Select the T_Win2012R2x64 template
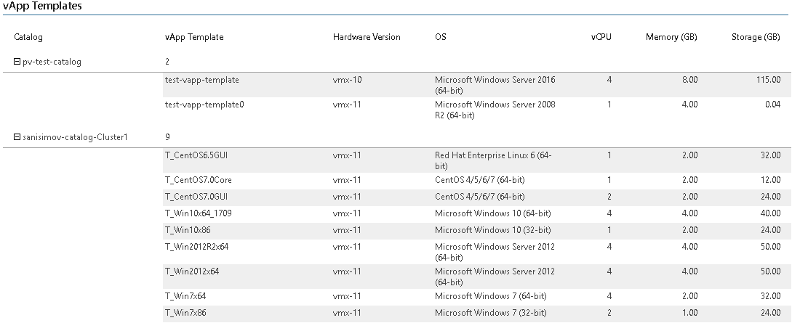The width and height of the screenshot is (792, 323). (x=197, y=247)
